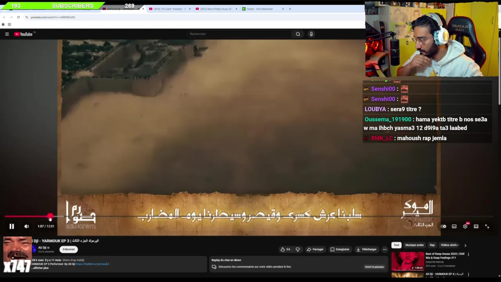Open Best of Deep House 2025 thumbnail
Screen dimensions: 501x282
coord(407,261)
